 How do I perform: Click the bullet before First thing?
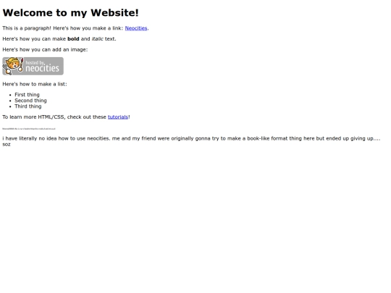tap(10, 95)
